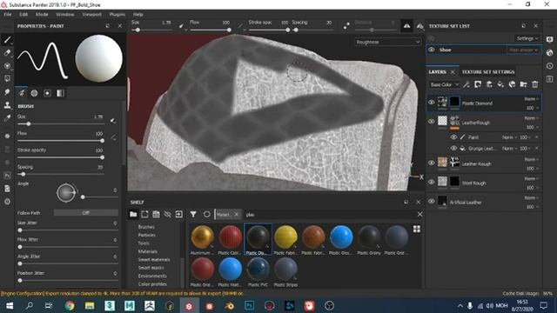Screen dimensions: 557x313
Task: Adjust the Stroke opacity slider in Properties
Action: tap(60, 157)
